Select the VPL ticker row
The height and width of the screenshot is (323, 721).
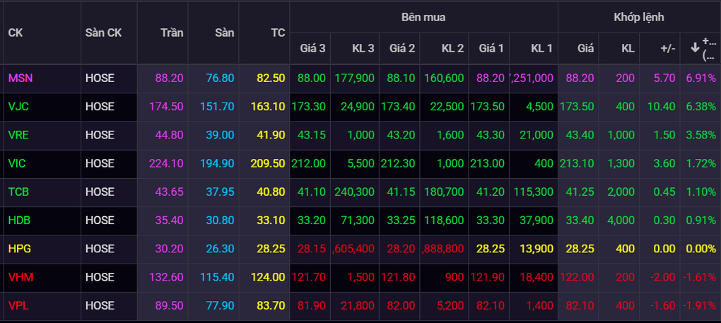[18, 305]
